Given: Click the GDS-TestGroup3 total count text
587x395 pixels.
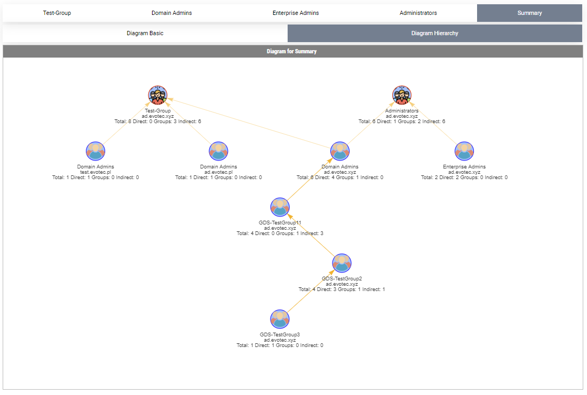Looking at the screenshot, I should [280, 345].
